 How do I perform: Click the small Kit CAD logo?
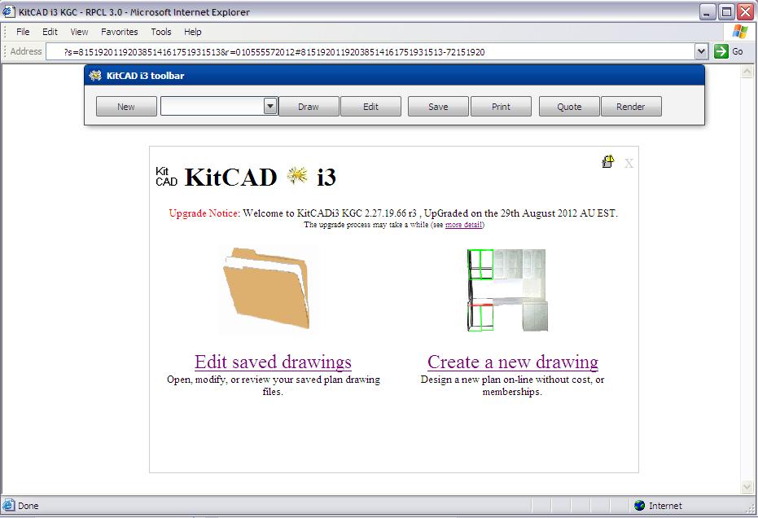(x=166, y=177)
